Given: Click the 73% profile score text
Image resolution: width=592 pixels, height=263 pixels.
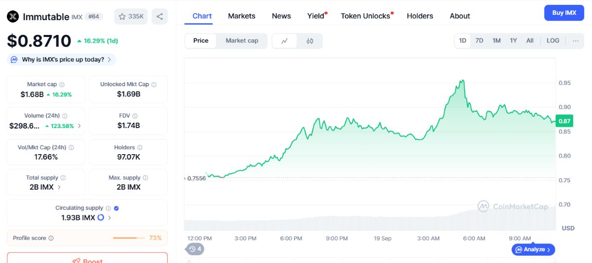Looking at the screenshot, I should pyautogui.click(x=155, y=238).
